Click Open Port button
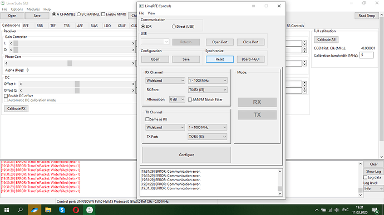Image resolution: width=384 pixels, height=215 pixels. 220,42
